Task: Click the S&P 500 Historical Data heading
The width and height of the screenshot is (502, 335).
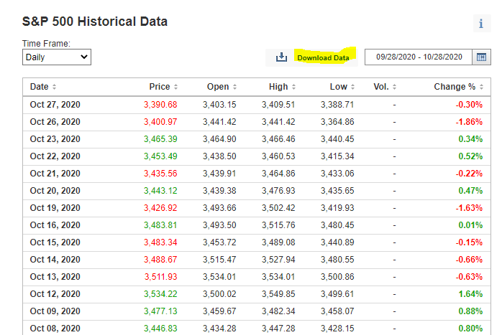Action: (95, 22)
